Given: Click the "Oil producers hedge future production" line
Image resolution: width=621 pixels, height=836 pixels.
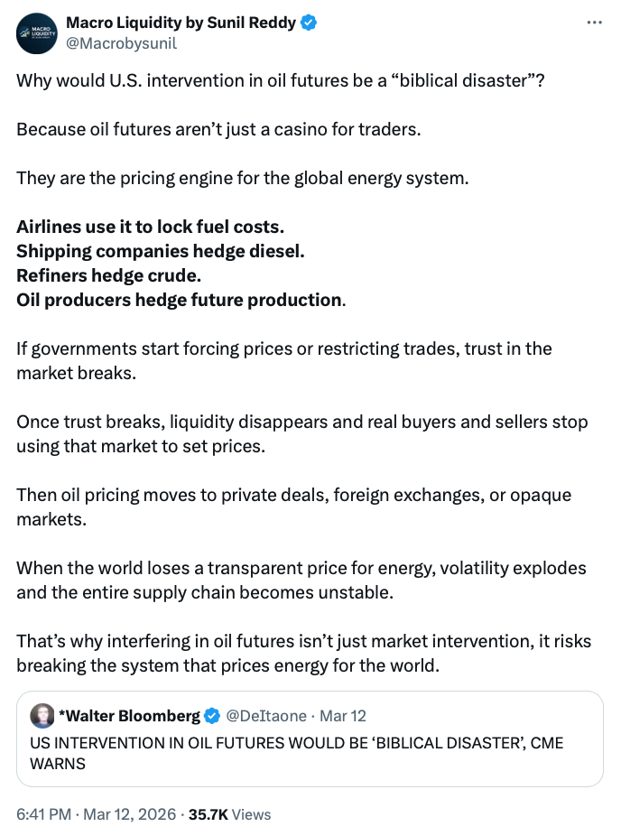Looking at the screenshot, I should pyautogui.click(x=180, y=300).
